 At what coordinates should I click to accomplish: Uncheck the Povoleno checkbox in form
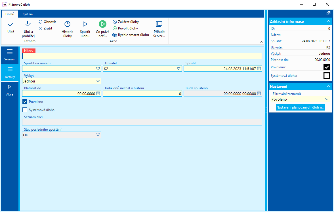coord(25,102)
